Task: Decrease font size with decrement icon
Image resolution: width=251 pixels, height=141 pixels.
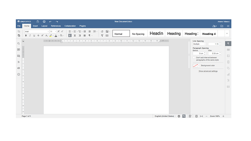Action: pyautogui.click(x=62, y=31)
